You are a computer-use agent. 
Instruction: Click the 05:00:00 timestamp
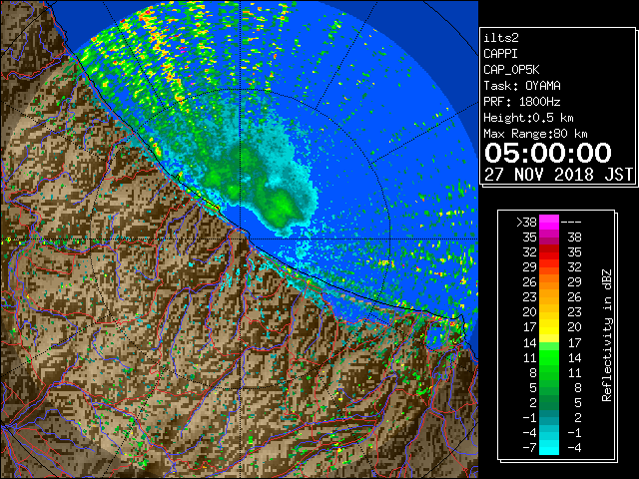click(x=548, y=153)
